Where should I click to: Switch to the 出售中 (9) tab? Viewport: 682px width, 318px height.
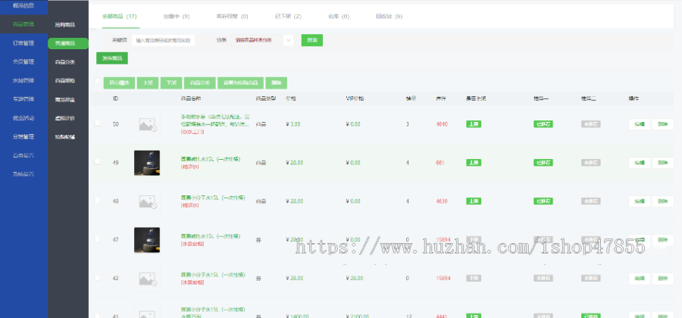[177, 17]
